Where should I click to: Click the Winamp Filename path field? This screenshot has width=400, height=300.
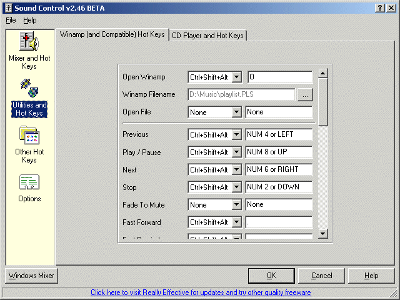pos(241,94)
